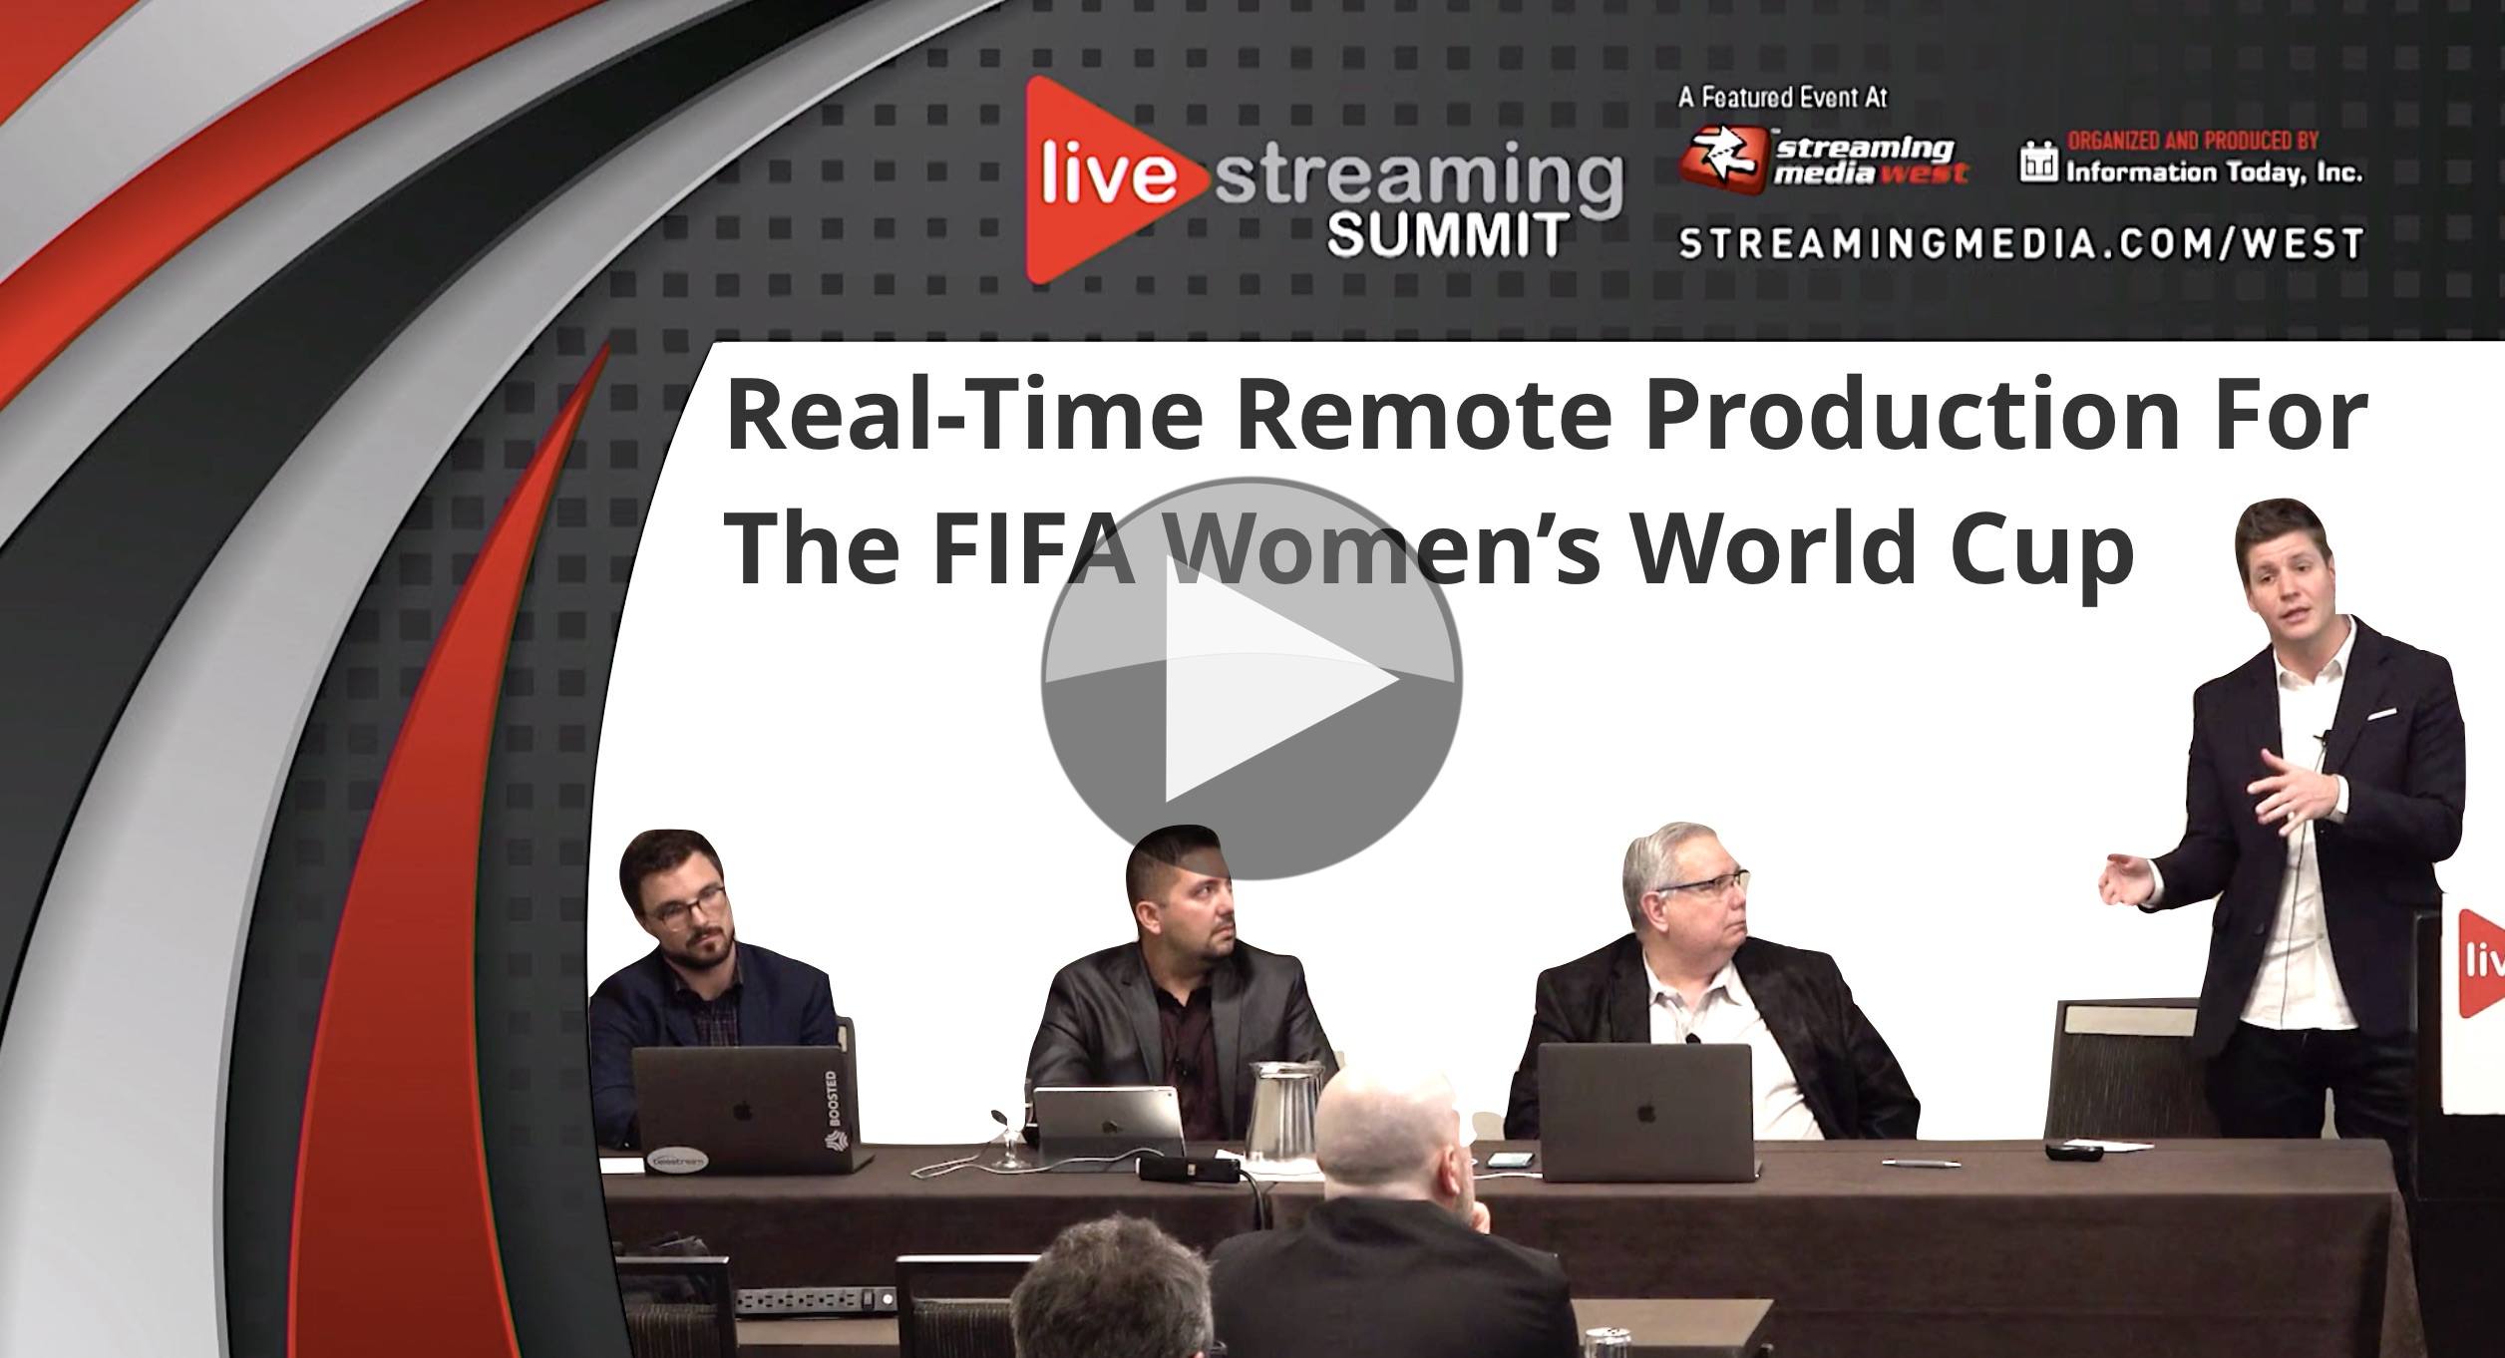
Task: Click the 'A Featured Event At' text
Action: [x=1783, y=98]
